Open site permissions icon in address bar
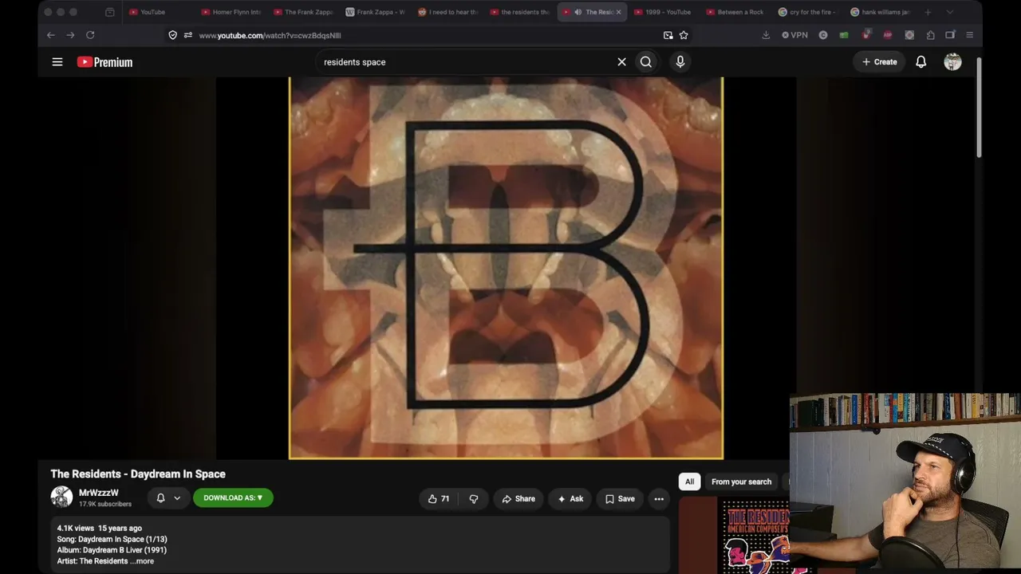Image resolution: width=1021 pixels, height=574 pixels. point(187,35)
